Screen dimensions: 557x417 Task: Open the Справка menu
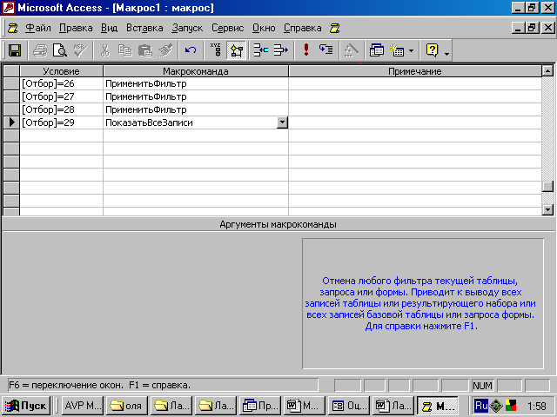point(303,28)
